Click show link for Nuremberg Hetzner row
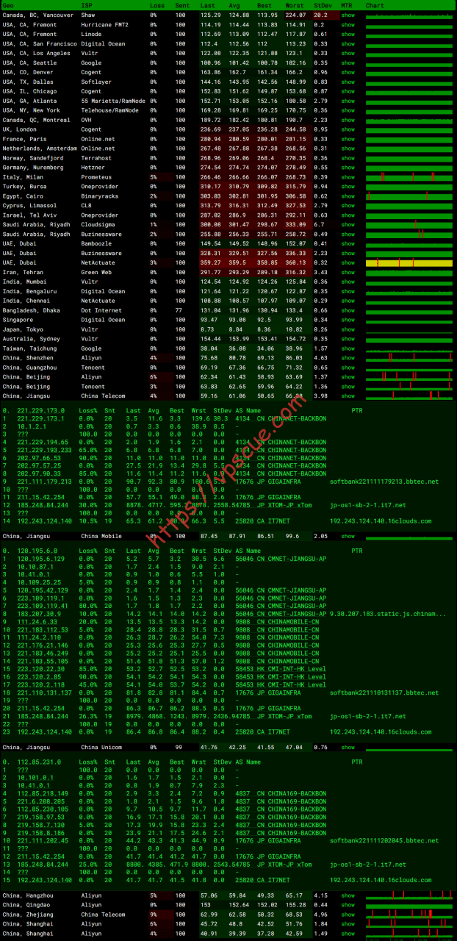457x941 pixels. tap(348, 168)
